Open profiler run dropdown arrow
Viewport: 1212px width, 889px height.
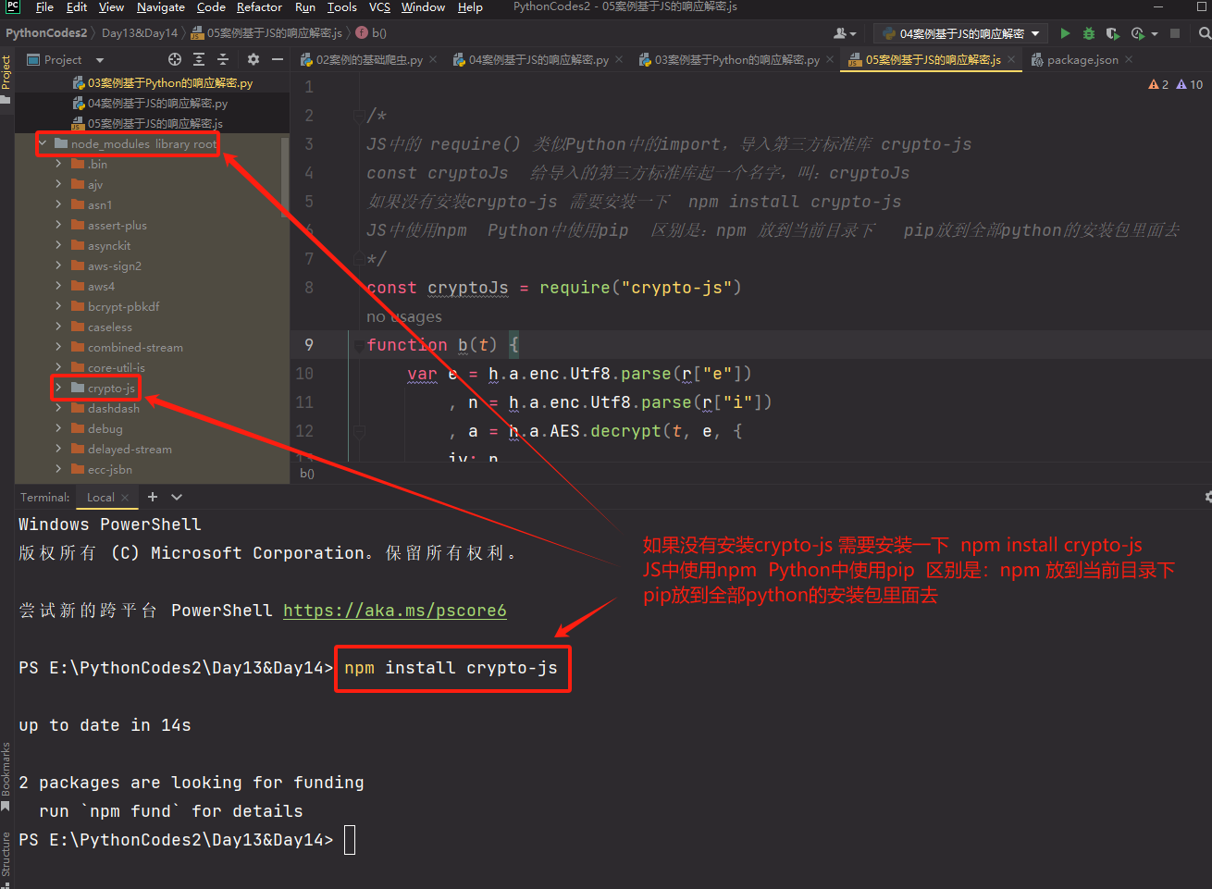point(1155,34)
